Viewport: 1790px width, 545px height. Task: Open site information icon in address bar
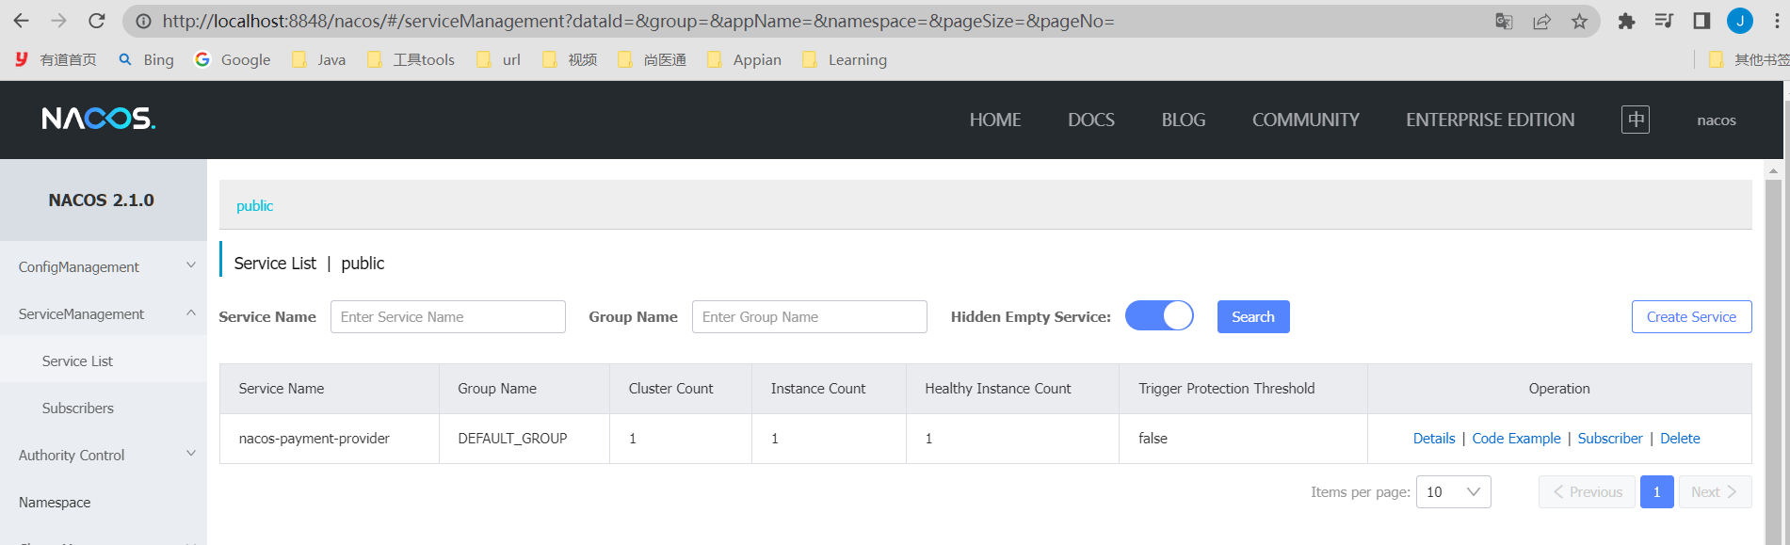[x=143, y=21]
